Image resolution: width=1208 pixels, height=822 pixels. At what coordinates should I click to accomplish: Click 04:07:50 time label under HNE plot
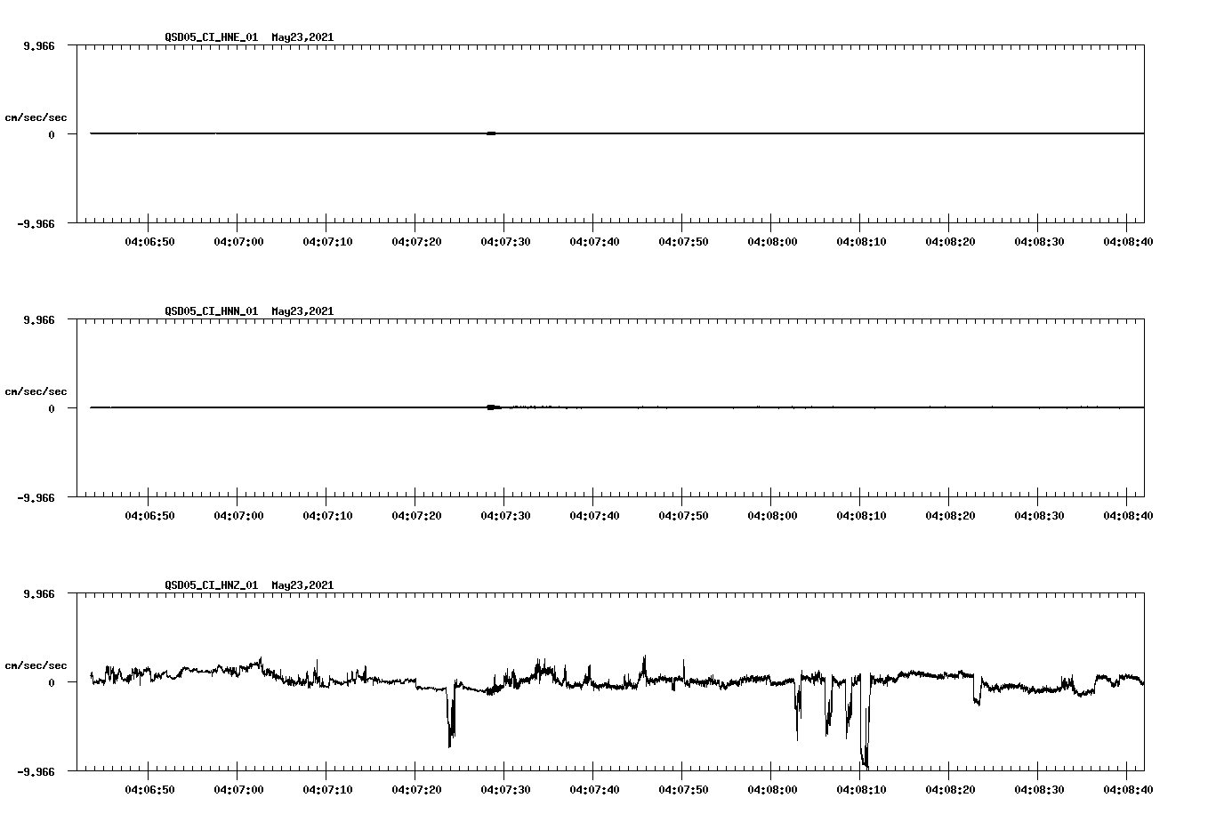click(683, 242)
